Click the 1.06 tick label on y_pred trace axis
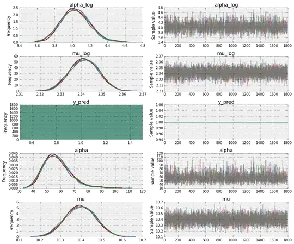The width and height of the screenshot is (294, 244). (160, 105)
